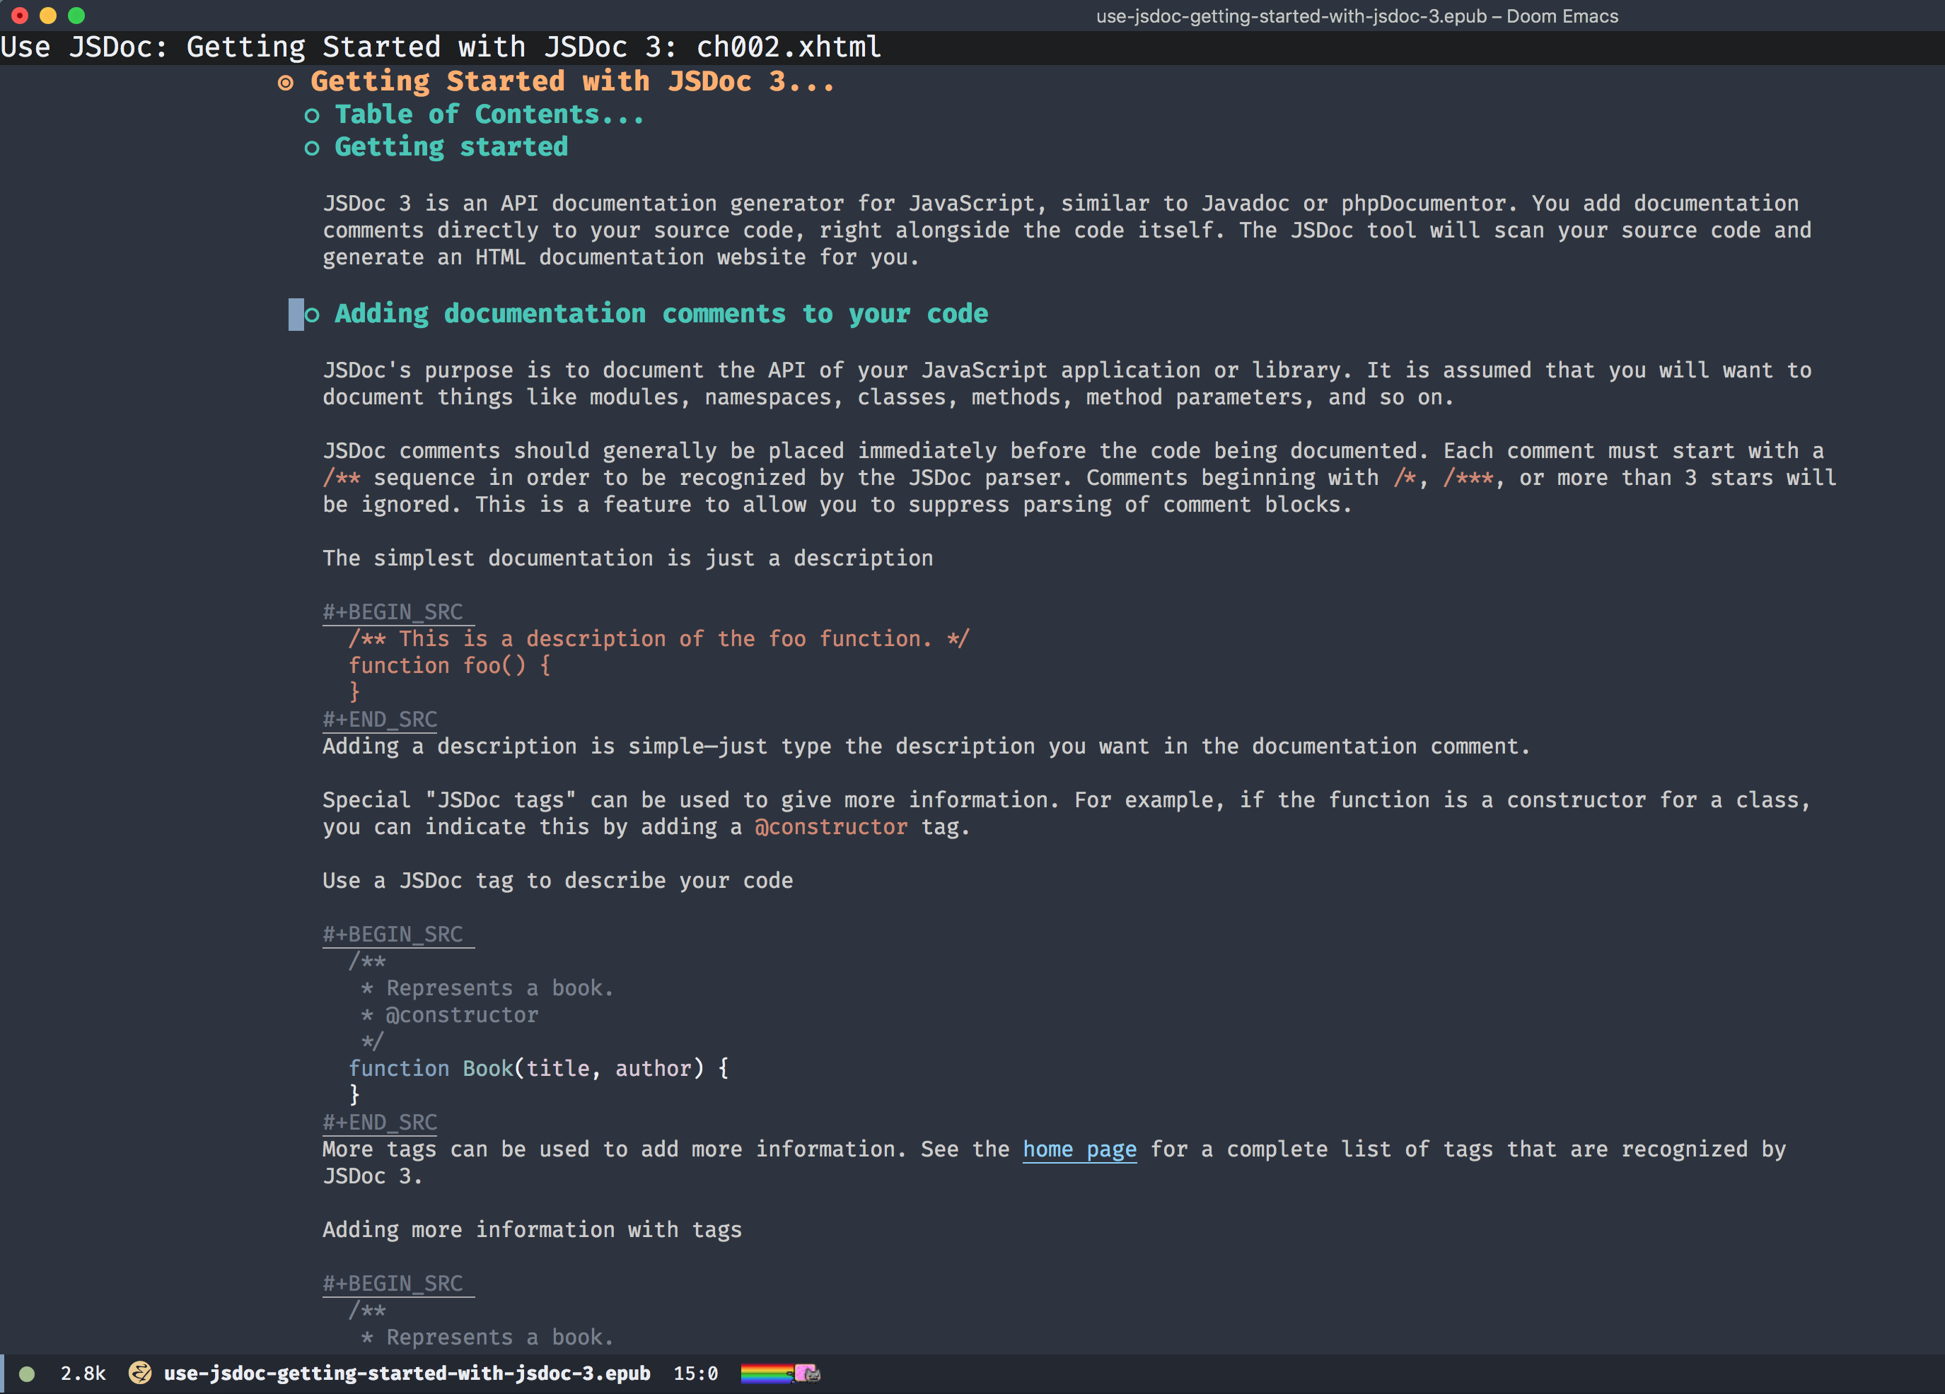This screenshot has height=1394, width=1945.
Task: Click the bullet beside Getting Started with JSDoc 3
Action: pos(286,82)
